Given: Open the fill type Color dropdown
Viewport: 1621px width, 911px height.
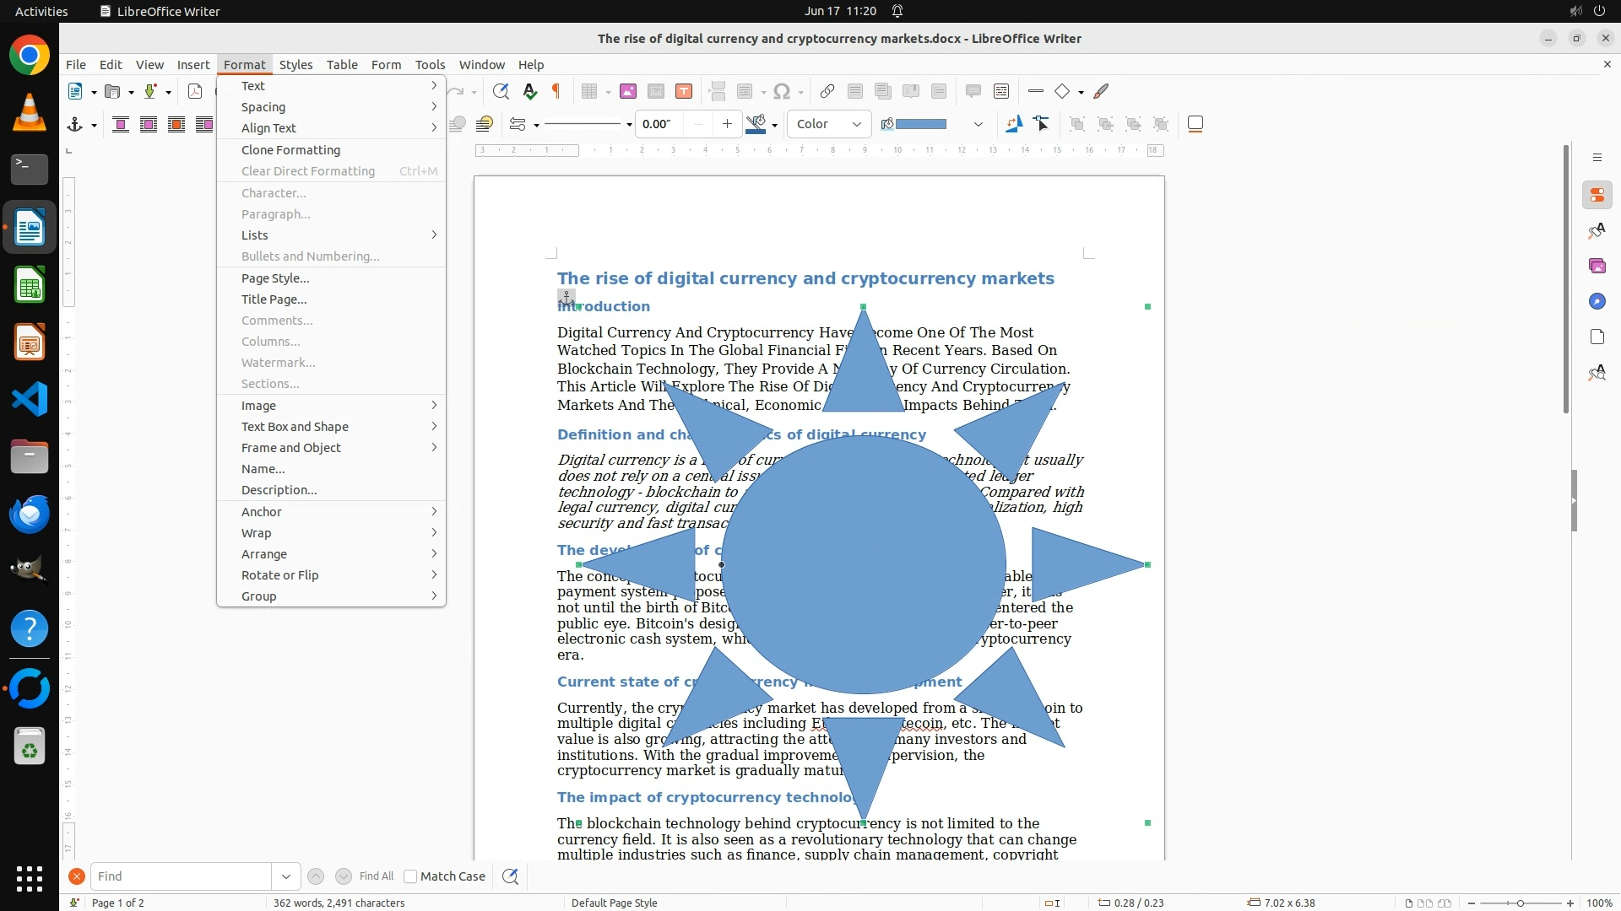Looking at the screenshot, I should click(x=828, y=124).
